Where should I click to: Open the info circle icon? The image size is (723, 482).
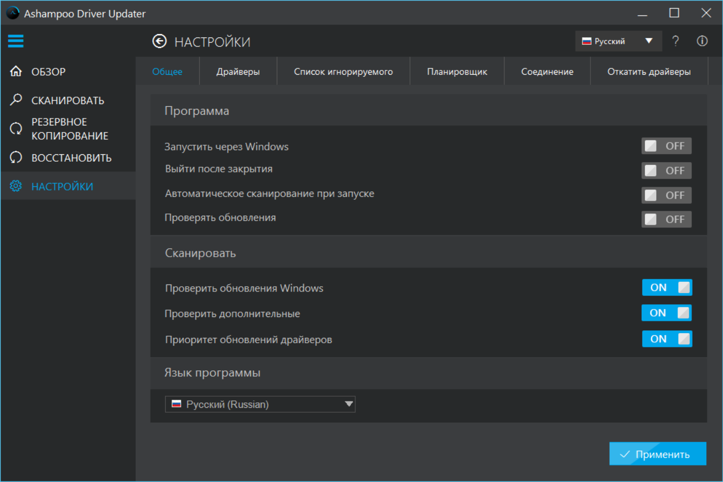click(702, 41)
